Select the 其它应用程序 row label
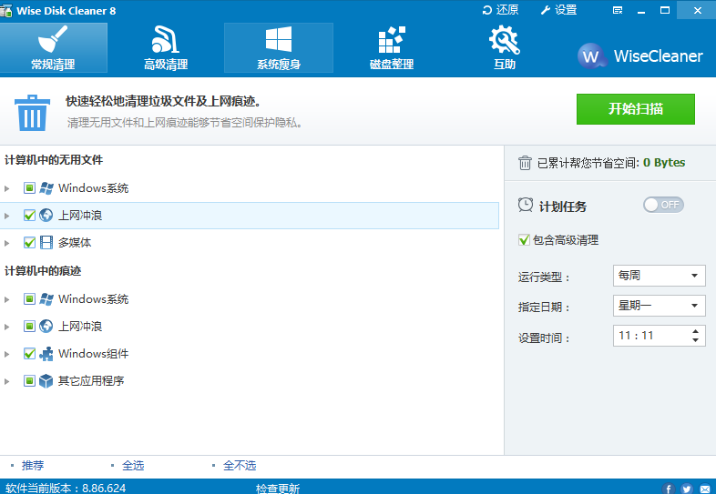 pos(91,381)
